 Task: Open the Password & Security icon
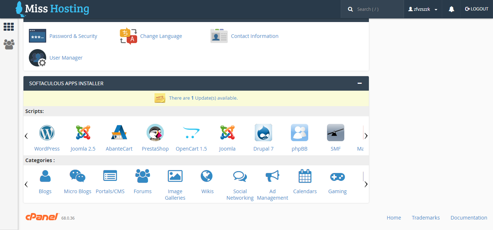pyautogui.click(x=38, y=36)
